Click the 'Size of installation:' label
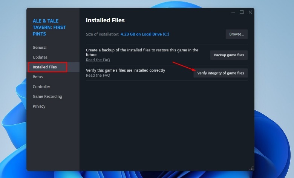 tap(103, 34)
